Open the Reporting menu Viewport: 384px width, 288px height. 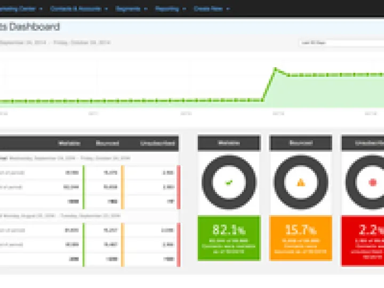(x=171, y=9)
